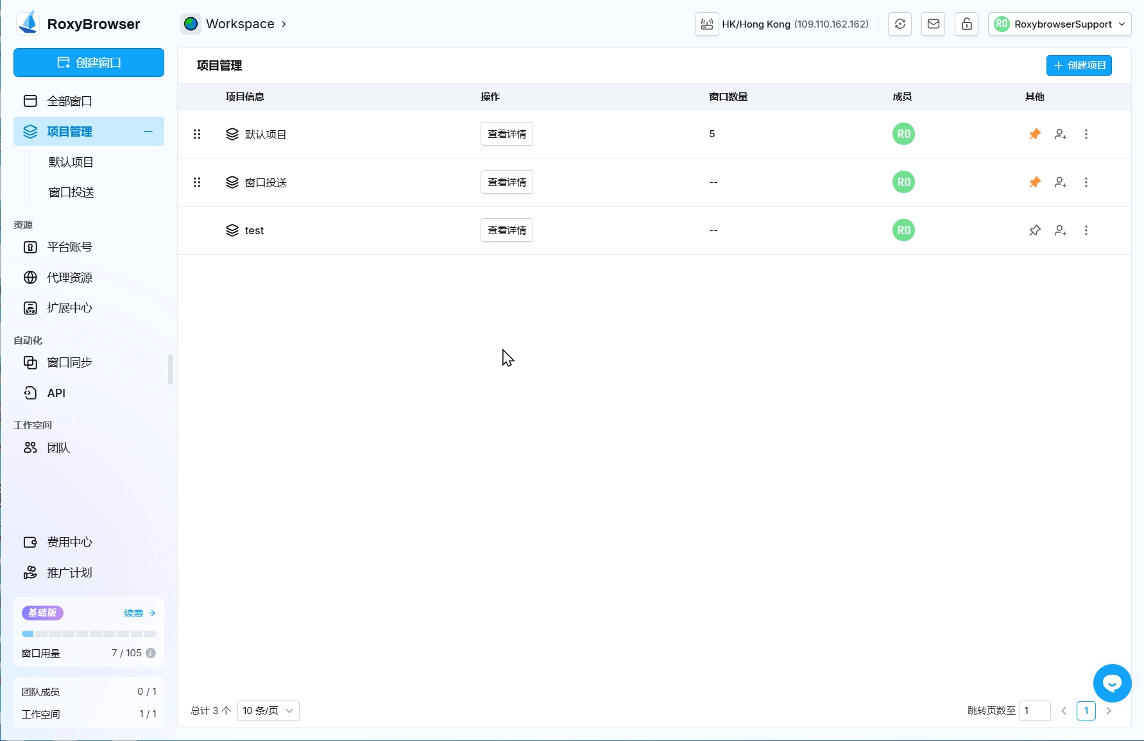Viewport: 1144px width, 741px height.
Task: Pin the test project
Action: 1034,230
